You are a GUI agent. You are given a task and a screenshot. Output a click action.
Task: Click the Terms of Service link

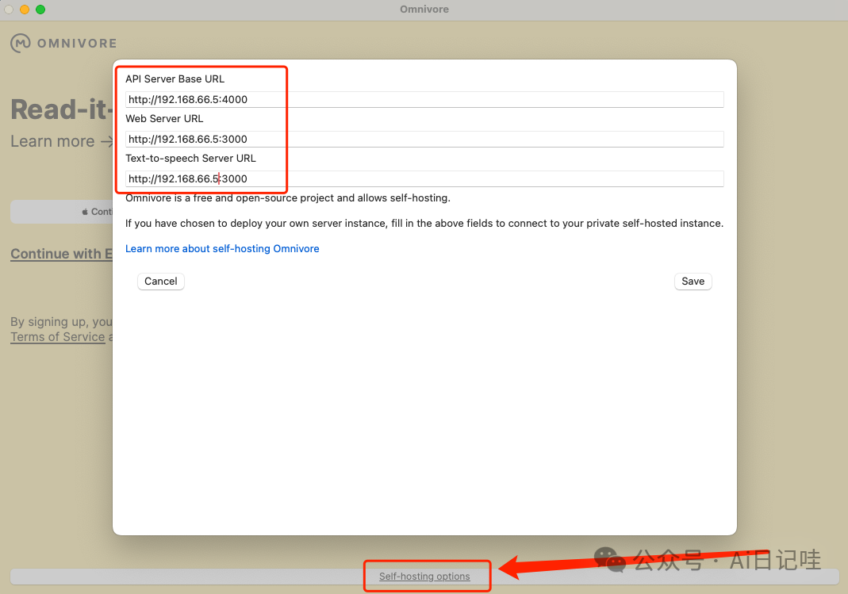click(x=58, y=337)
